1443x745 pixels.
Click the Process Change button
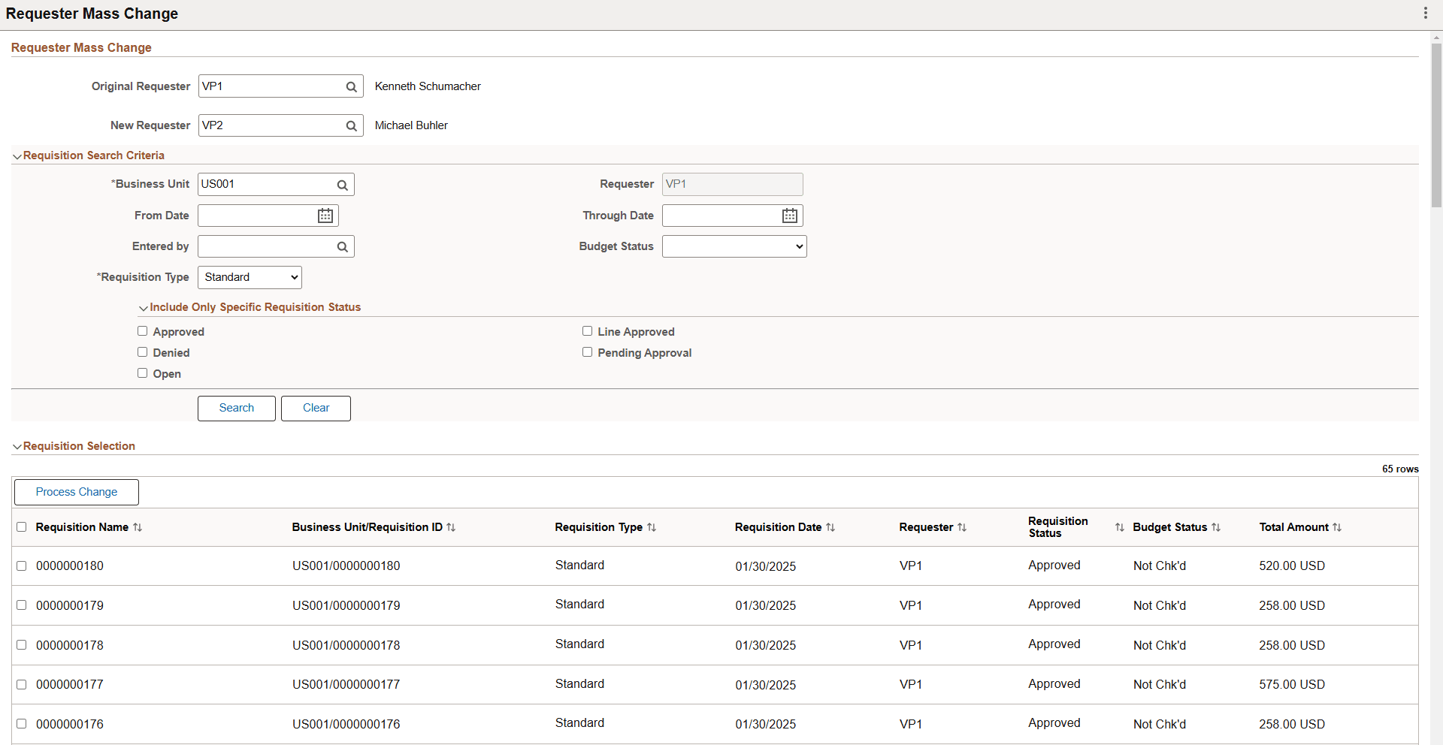pos(77,493)
